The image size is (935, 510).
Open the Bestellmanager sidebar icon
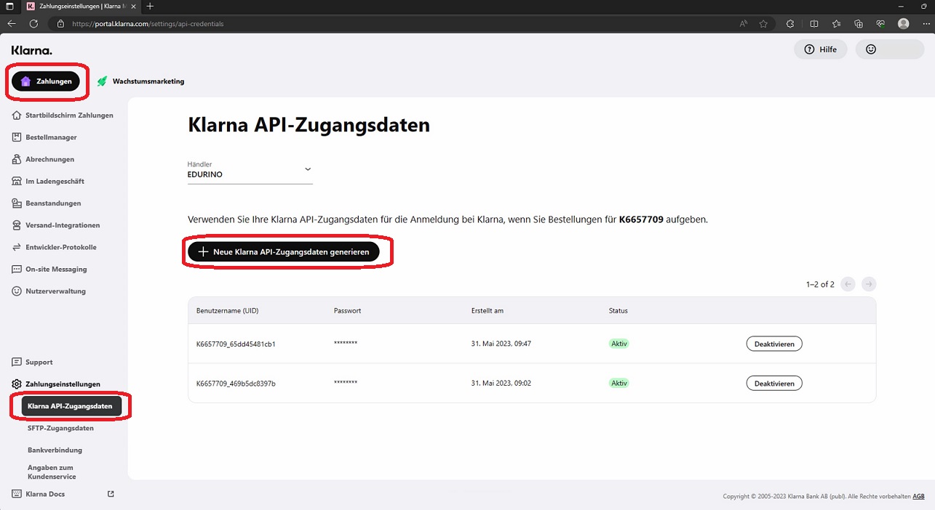click(17, 137)
